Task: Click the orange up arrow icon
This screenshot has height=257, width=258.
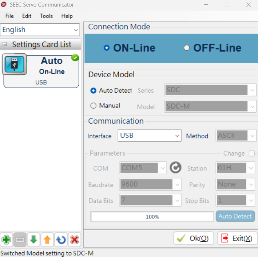Action: (47, 240)
